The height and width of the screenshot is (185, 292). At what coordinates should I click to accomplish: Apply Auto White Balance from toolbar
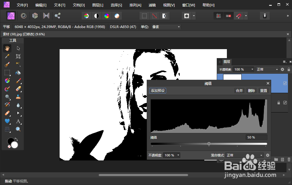(117, 16)
